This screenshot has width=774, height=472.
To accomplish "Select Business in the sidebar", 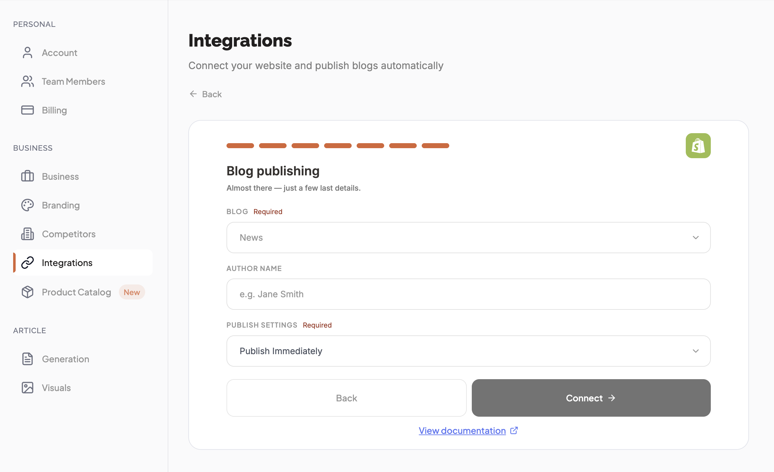I will click(x=83, y=176).
